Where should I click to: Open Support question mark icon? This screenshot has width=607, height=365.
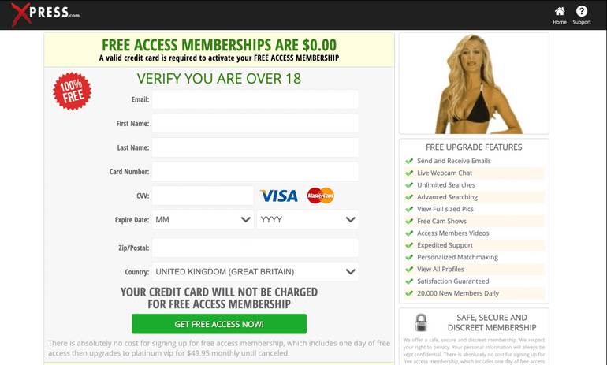(582, 11)
